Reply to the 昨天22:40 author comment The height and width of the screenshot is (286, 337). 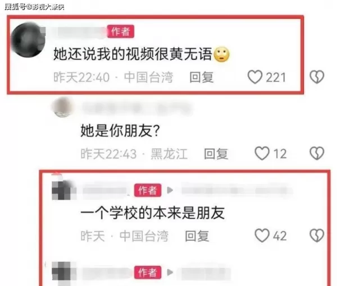point(202,77)
